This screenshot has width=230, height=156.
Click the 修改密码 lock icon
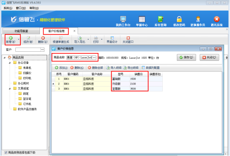click(x=179, y=19)
